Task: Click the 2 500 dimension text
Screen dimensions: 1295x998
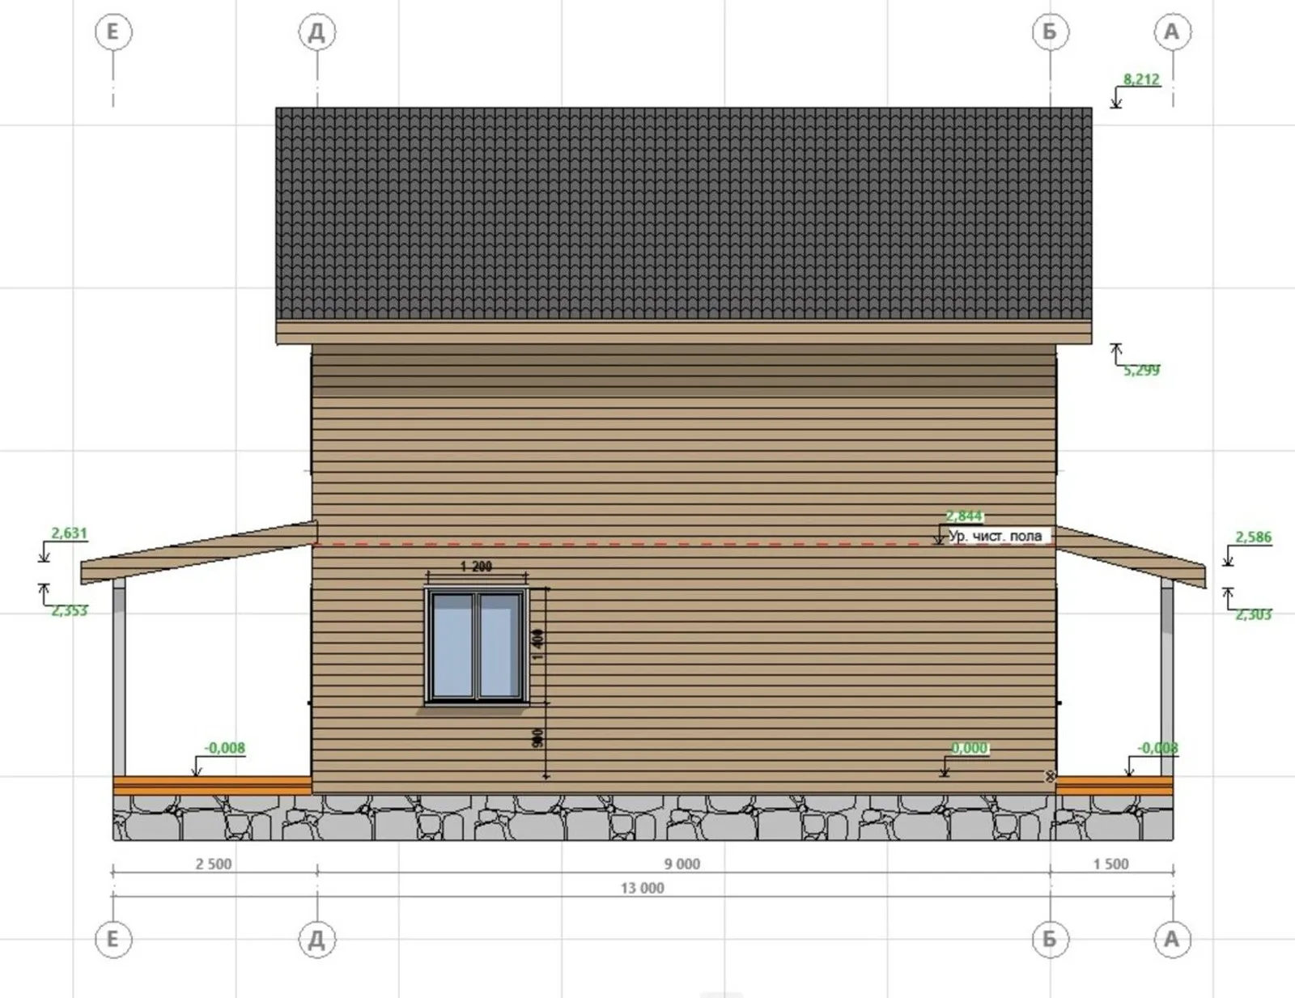Action: [214, 864]
